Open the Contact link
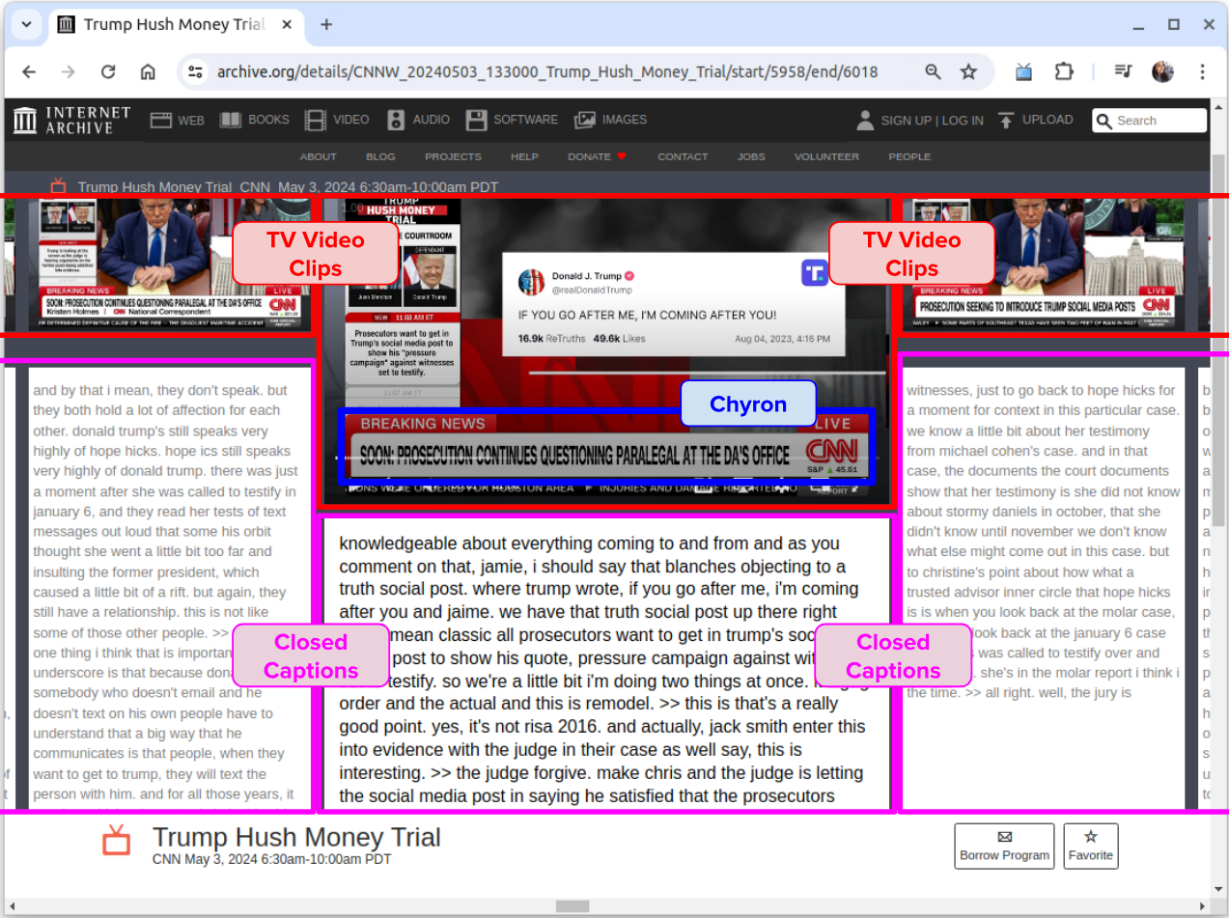 click(x=683, y=156)
